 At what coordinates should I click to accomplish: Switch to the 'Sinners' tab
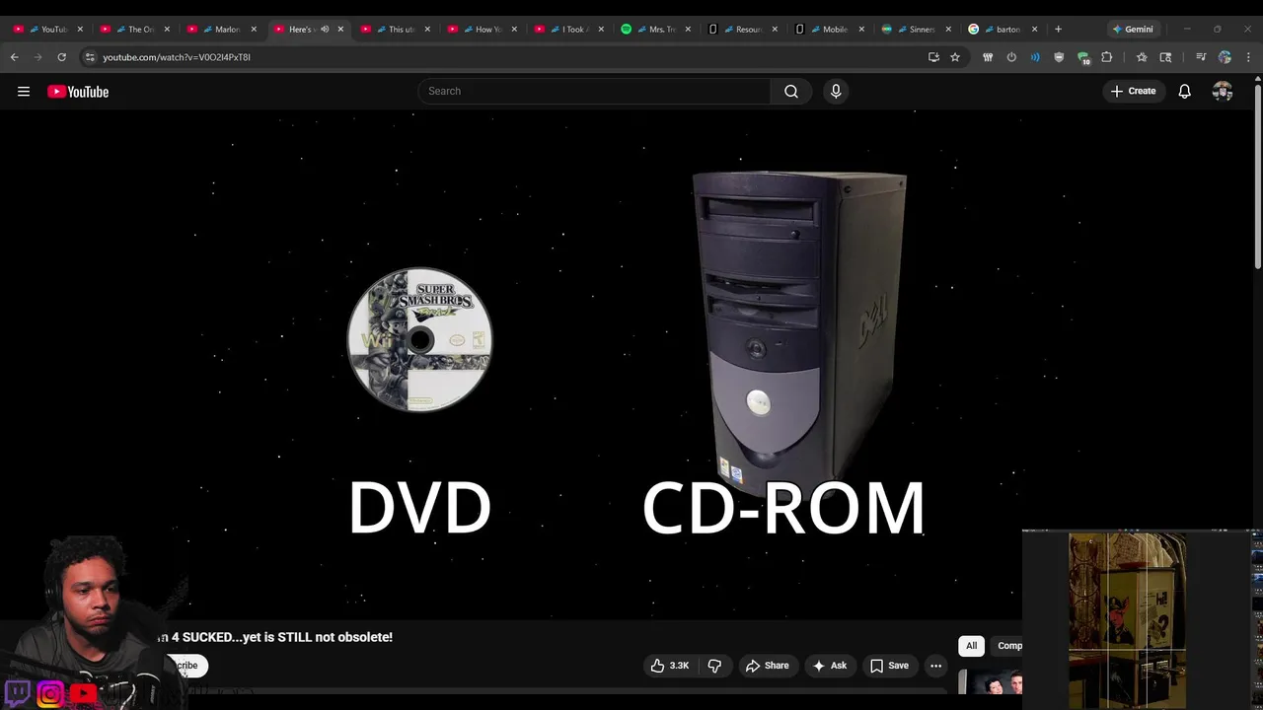coord(915,30)
